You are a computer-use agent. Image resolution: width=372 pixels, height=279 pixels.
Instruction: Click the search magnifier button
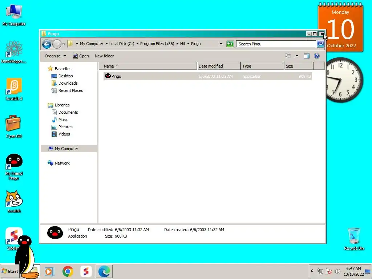[x=320, y=44]
